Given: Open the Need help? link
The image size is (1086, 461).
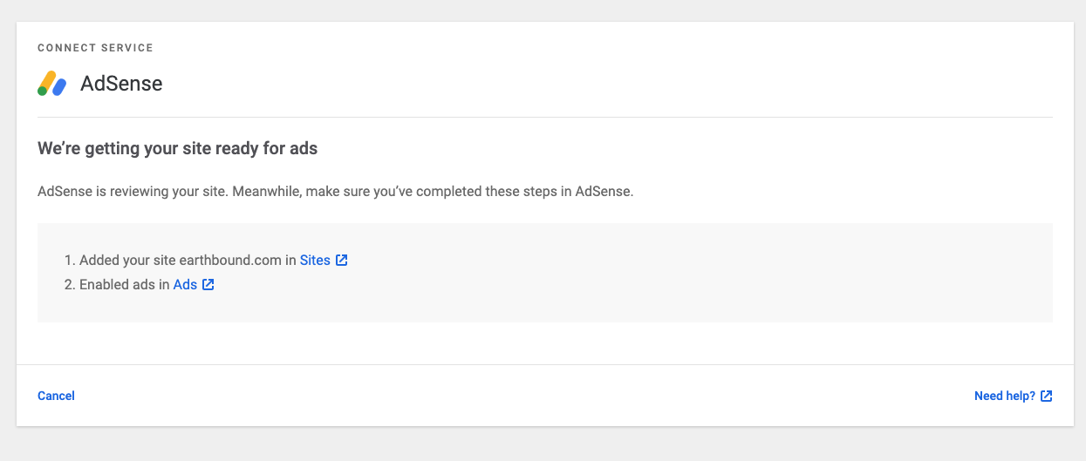Looking at the screenshot, I should click(x=1005, y=396).
